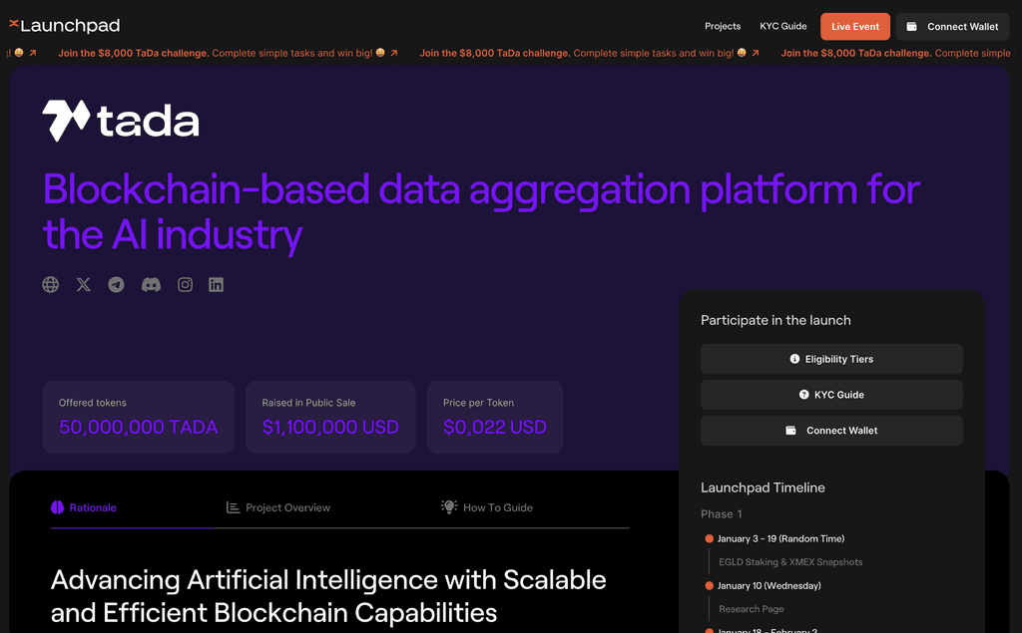Click Connect Wallet in the top bar
The width and height of the screenshot is (1022, 633).
point(951,26)
